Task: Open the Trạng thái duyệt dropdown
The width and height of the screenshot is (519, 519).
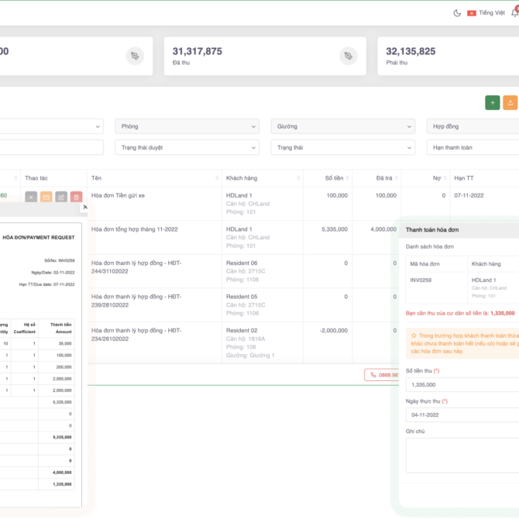Action: click(187, 147)
